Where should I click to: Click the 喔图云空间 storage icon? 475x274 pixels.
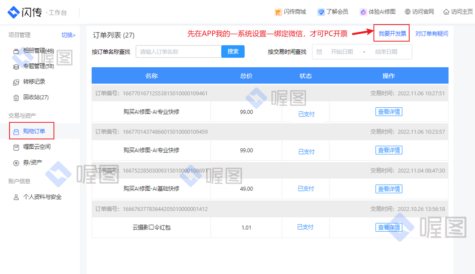16,147
